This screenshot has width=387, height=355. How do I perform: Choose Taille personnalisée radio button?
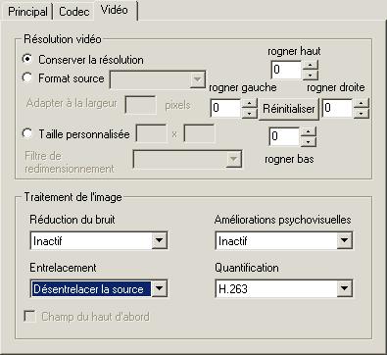point(27,133)
